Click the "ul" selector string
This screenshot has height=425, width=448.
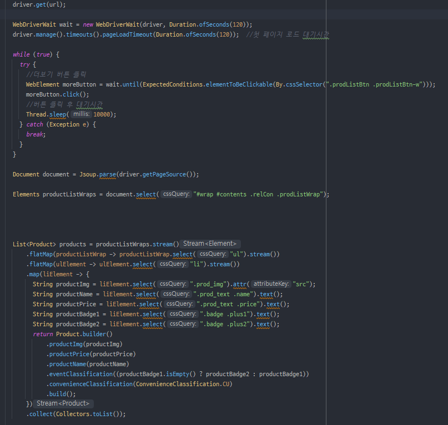tap(236, 255)
